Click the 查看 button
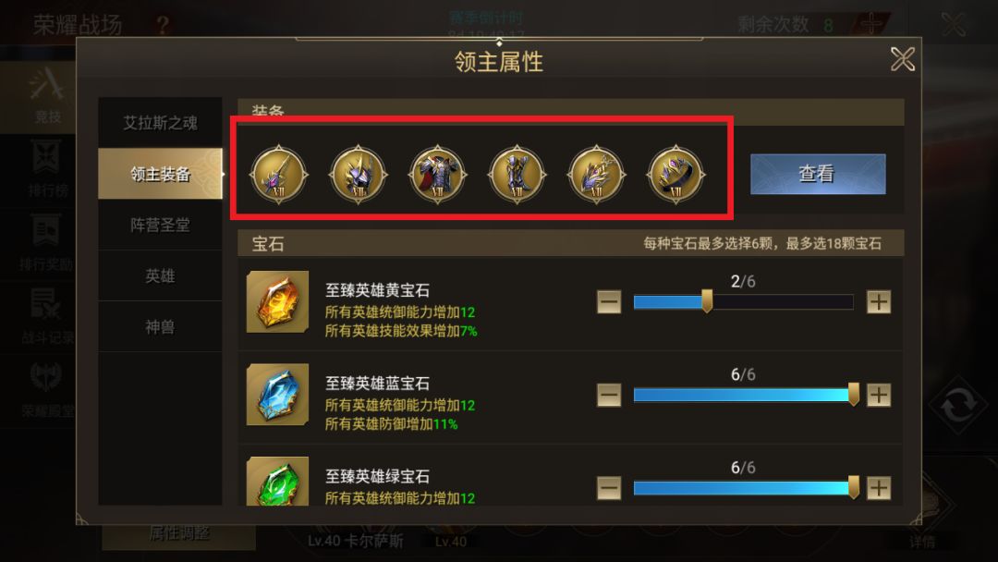Viewport: 998px width, 562px height. (x=818, y=174)
